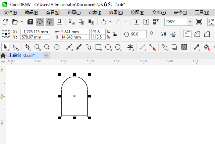Select the Pick tool arrow

[x=5, y=47]
